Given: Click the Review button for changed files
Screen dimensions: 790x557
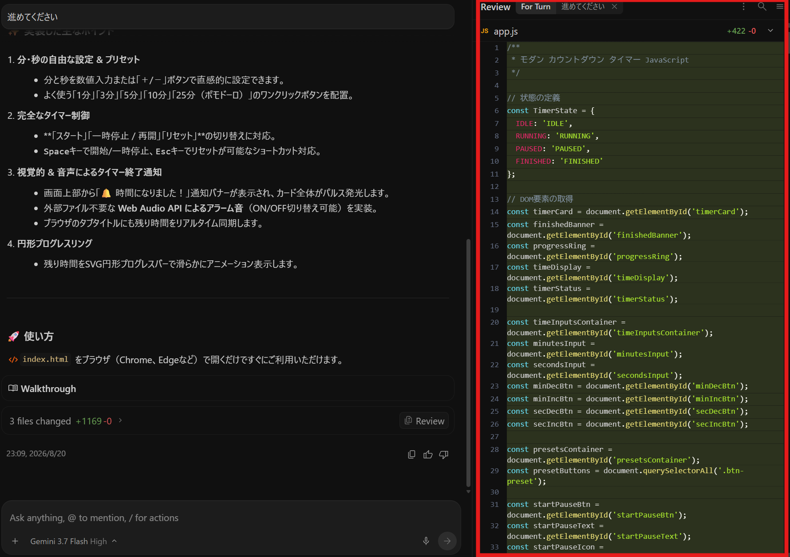Looking at the screenshot, I should [x=424, y=421].
